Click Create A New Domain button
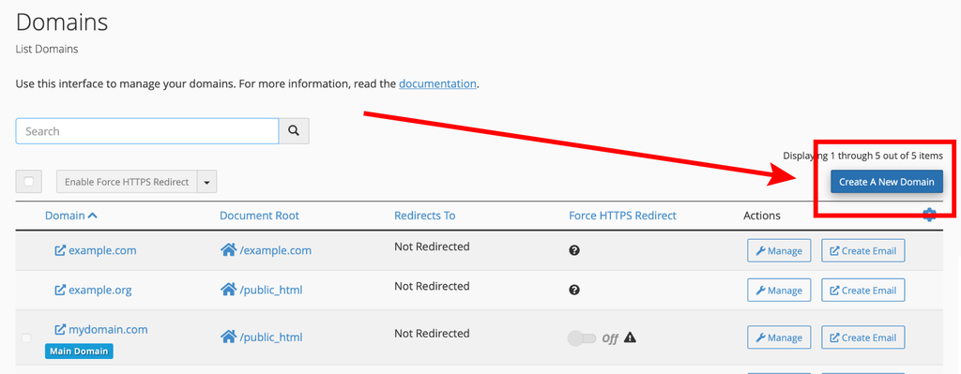 click(x=886, y=182)
